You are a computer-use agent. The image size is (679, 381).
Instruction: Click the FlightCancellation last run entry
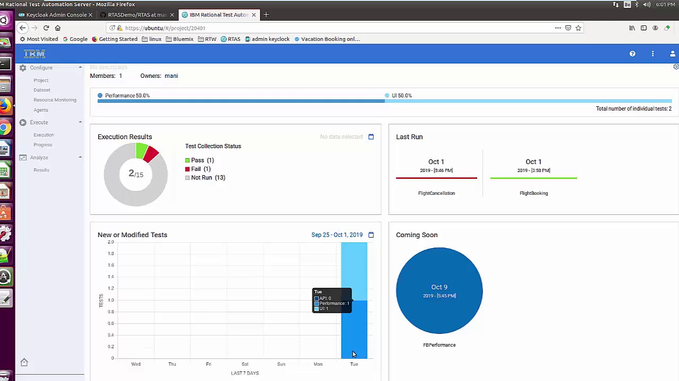pos(436,177)
